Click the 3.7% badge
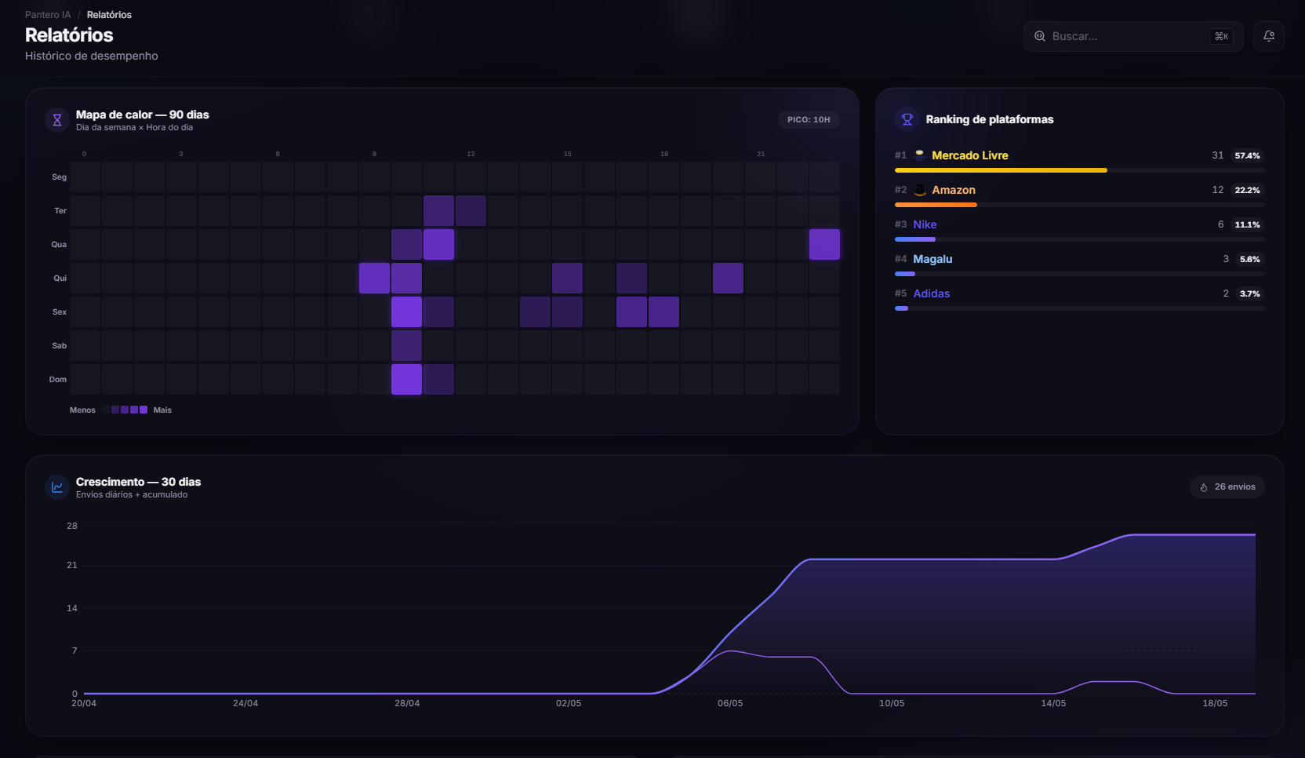Screen dimensions: 1305x758 coord(1249,293)
